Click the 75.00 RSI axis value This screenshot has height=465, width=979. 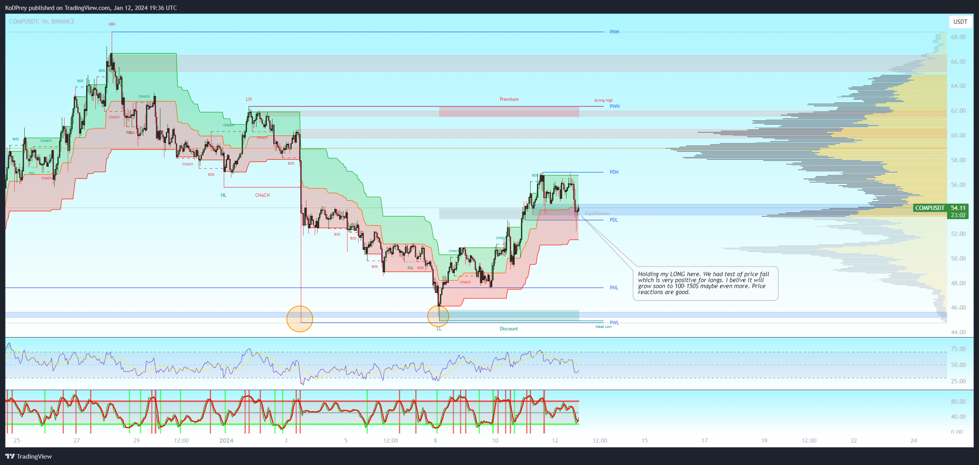958,349
